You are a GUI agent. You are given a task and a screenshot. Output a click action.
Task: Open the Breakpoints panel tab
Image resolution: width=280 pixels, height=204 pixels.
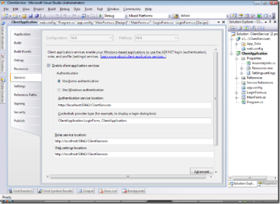[x=133, y=191]
